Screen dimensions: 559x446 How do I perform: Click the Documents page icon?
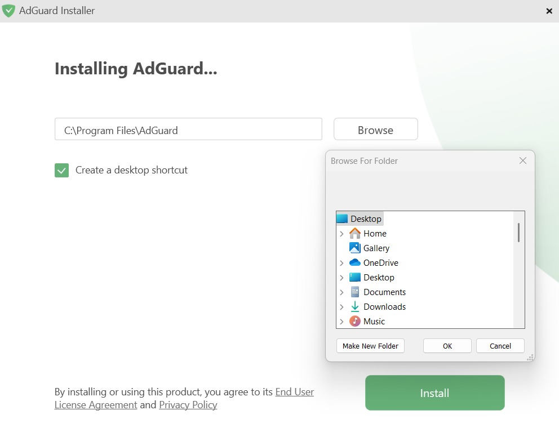pyautogui.click(x=354, y=292)
